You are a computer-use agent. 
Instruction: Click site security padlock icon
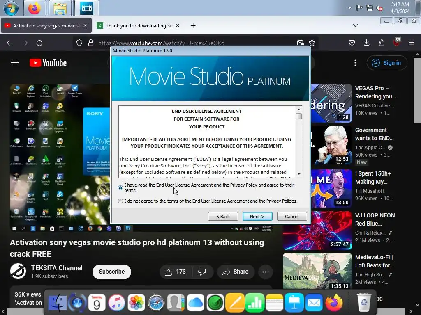coord(91,43)
